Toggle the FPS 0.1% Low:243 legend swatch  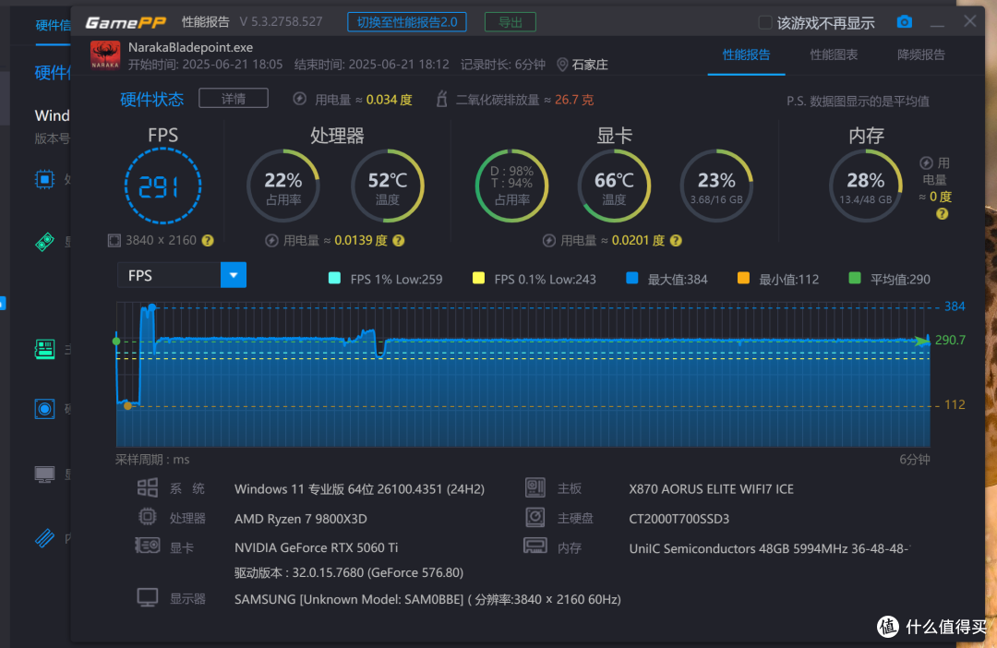click(x=479, y=278)
